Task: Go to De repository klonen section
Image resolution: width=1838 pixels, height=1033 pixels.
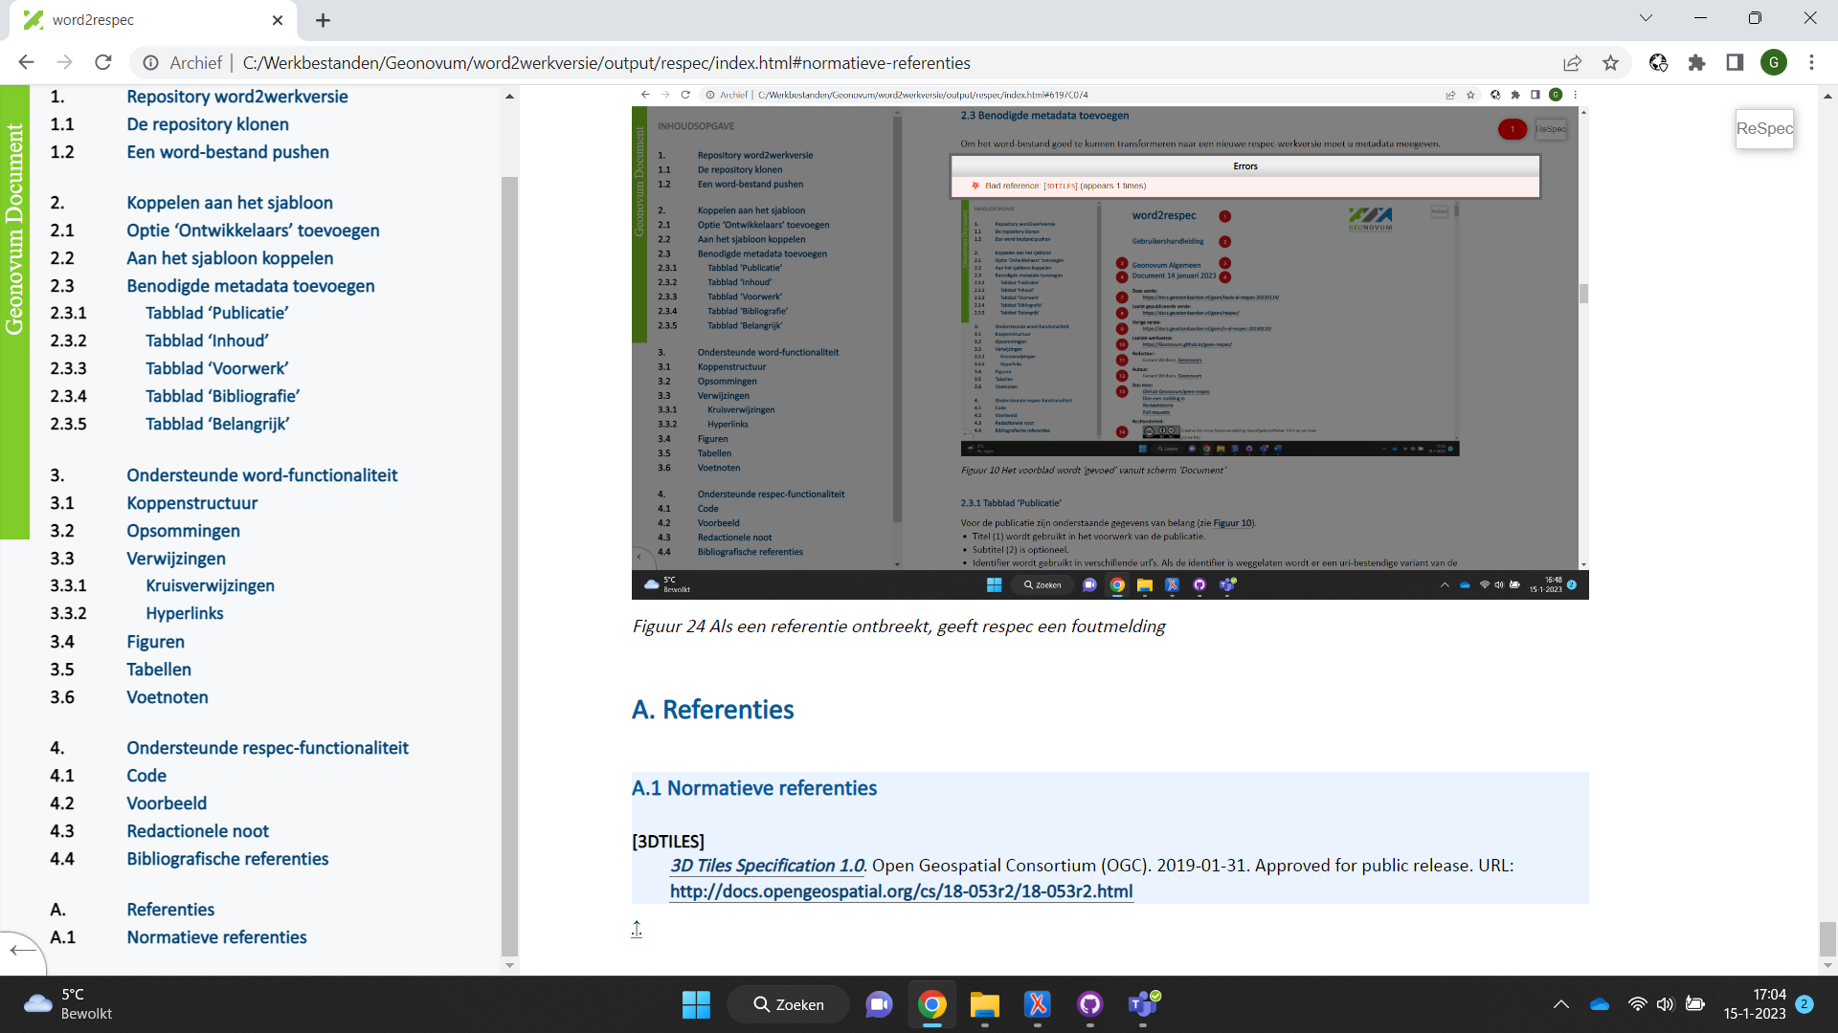Action: click(x=208, y=124)
